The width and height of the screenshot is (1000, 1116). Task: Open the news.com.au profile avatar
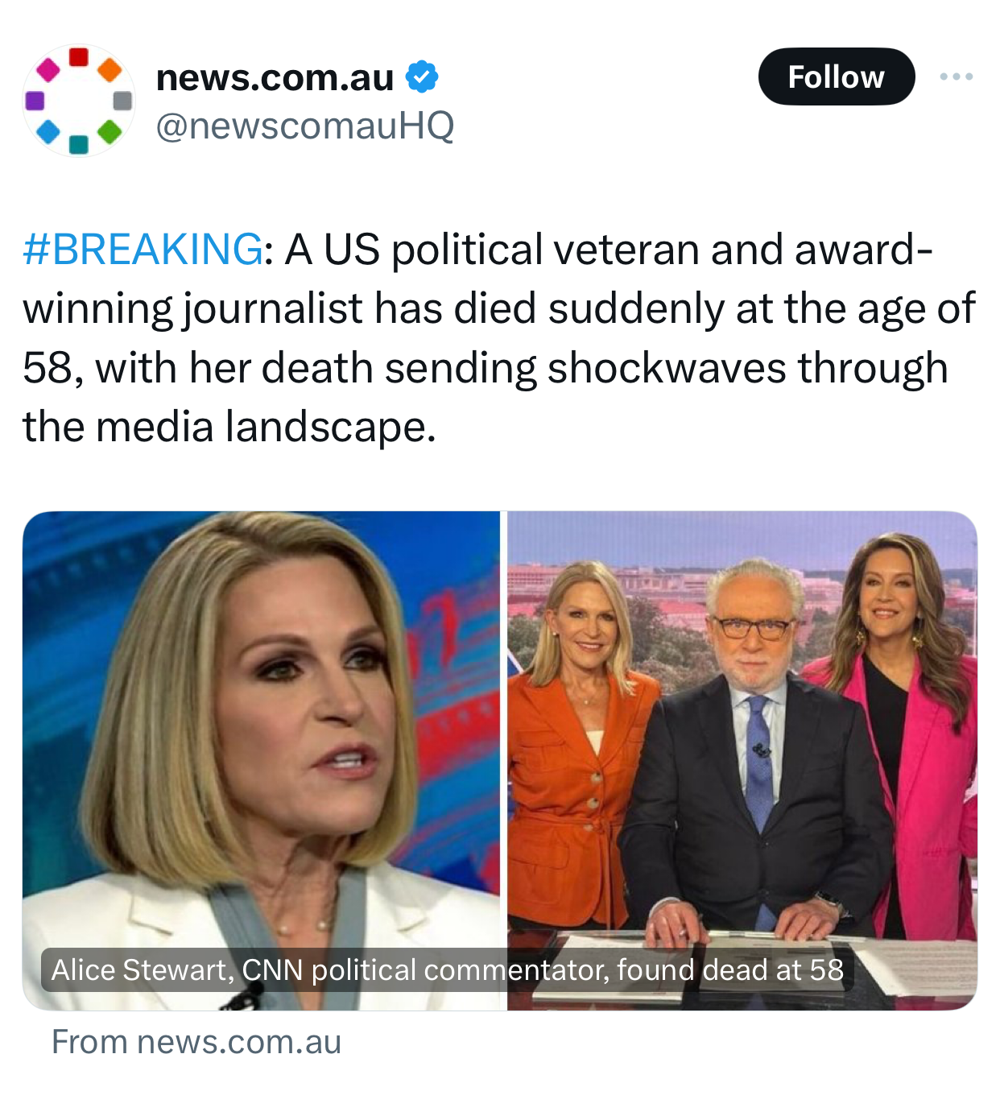tap(78, 100)
